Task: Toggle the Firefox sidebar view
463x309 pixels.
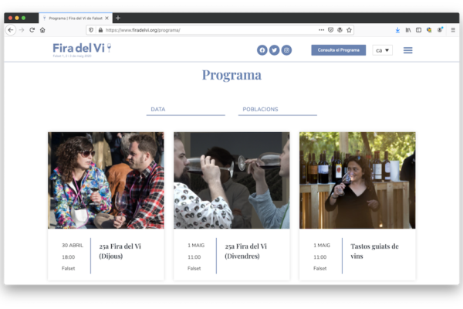Action: point(419,30)
